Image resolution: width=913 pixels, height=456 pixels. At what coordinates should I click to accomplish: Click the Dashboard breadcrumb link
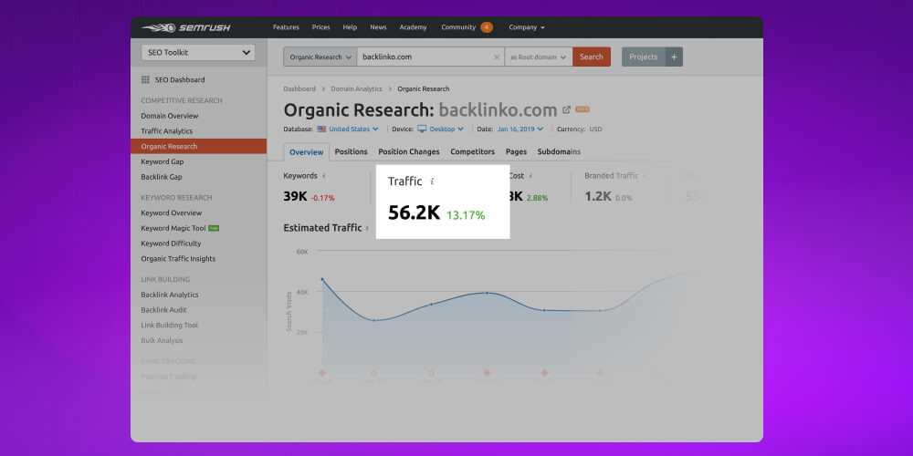click(299, 89)
